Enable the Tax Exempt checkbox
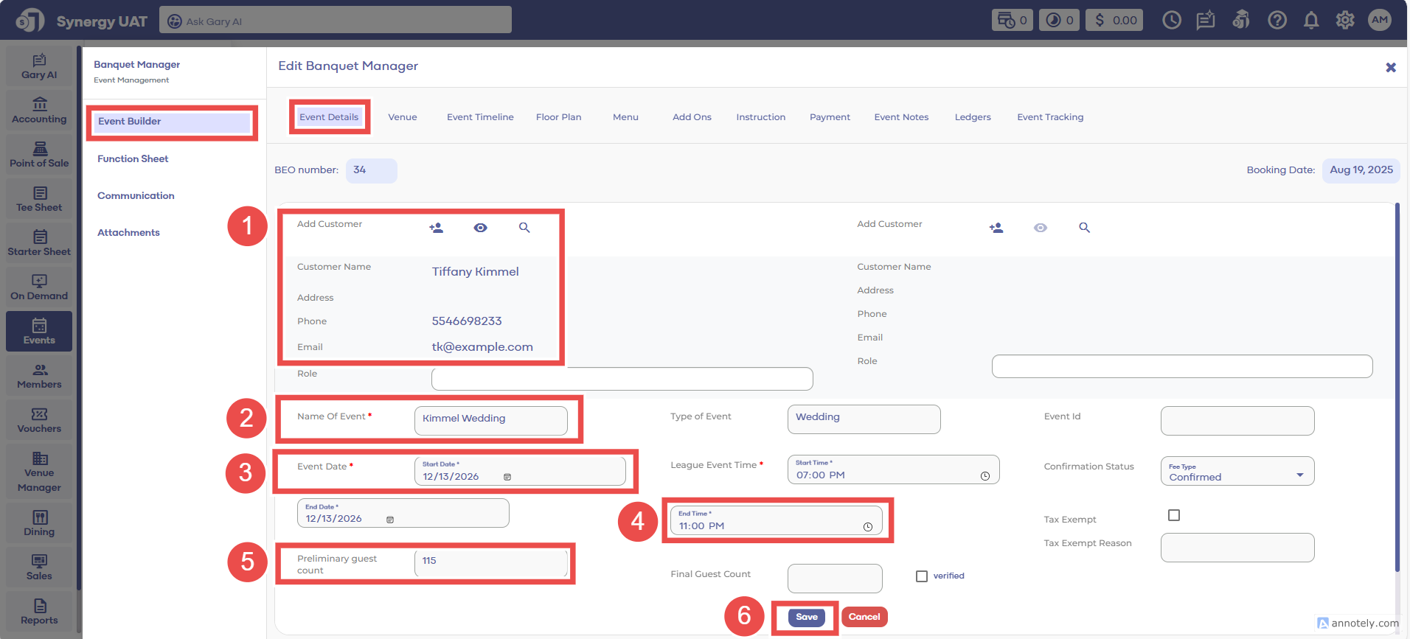 1174,515
